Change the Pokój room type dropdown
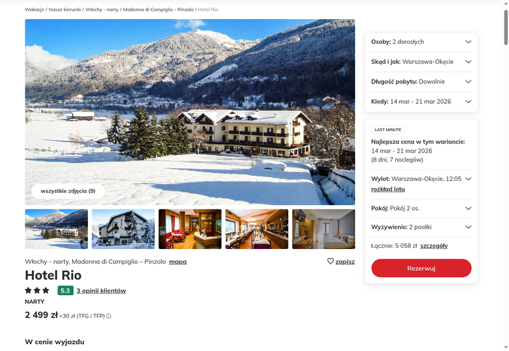This screenshot has width=509, height=351. click(421, 208)
